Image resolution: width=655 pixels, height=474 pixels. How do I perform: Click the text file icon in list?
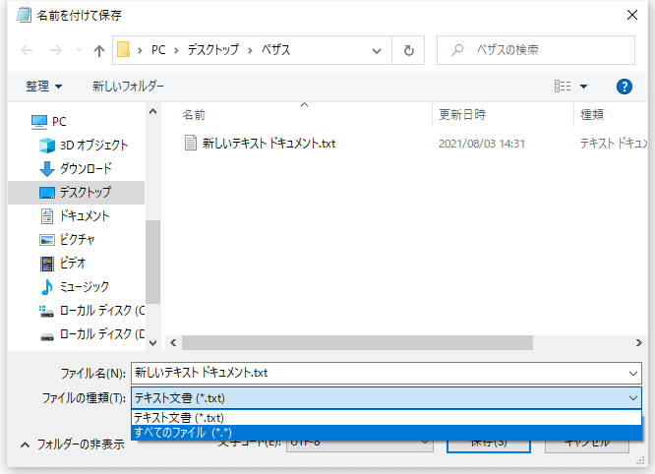tap(191, 143)
